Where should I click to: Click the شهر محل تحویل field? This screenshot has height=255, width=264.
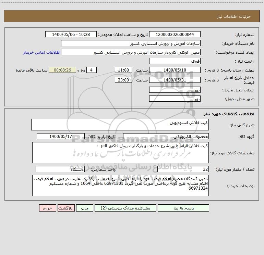(175, 99)
